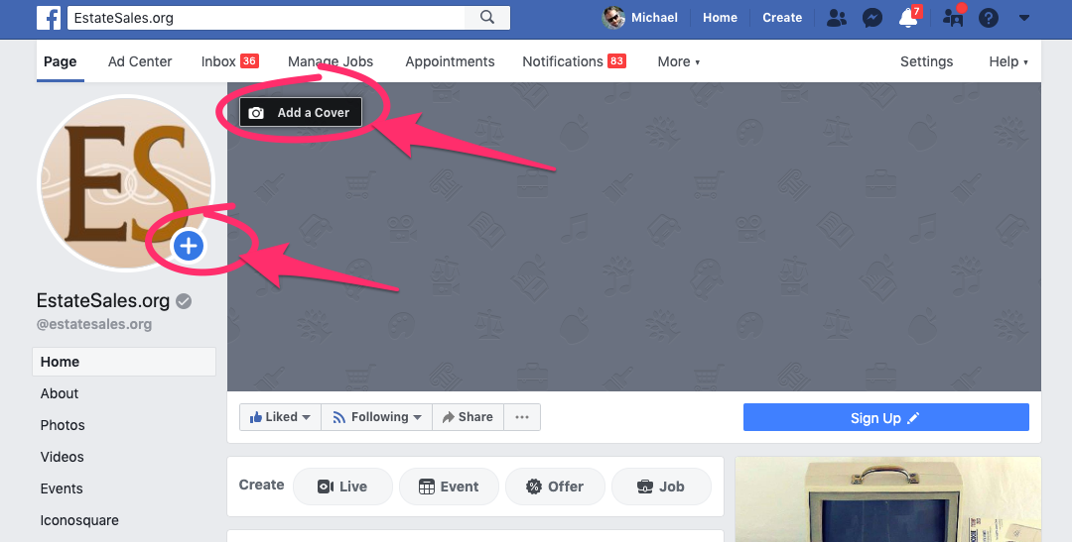Open Michael's profile avatar
The height and width of the screenshot is (542, 1072).
point(613,18)
